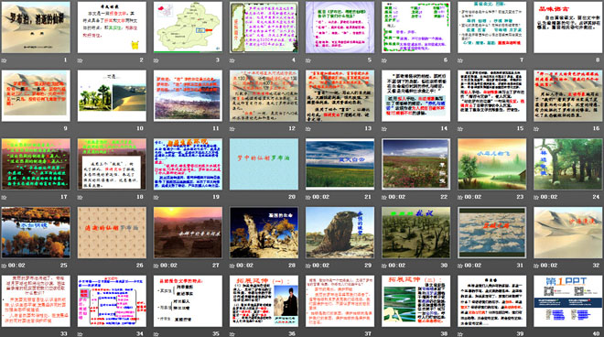
Task: Select slide 36 with man and camel photo
Action: point(264,300)
